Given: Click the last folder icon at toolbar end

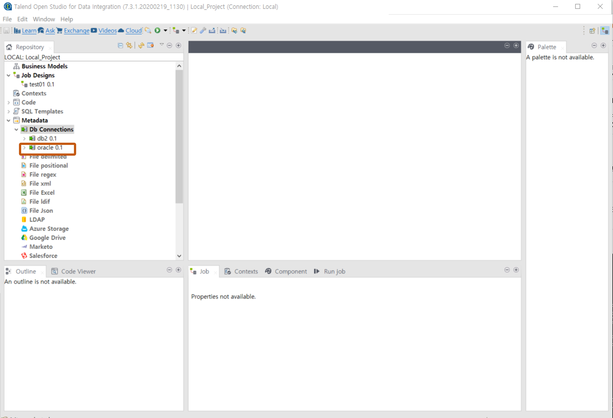Looking at the screenshot, I should point(243,30).
